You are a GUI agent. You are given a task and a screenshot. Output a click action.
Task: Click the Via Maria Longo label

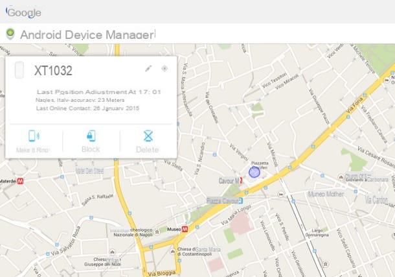(x=236, y=215)
